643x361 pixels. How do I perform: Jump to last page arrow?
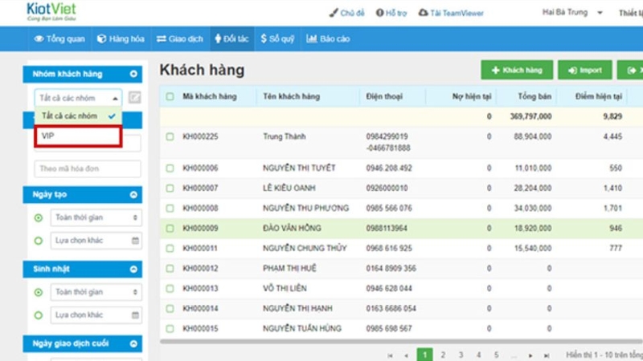[x=547, y=355]
